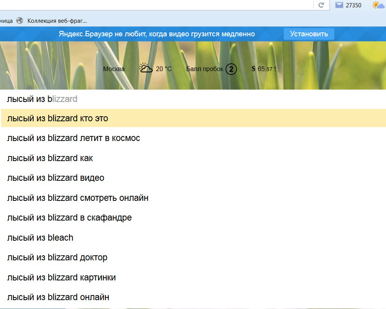Open the globe icon bookmark

click(20, 21)
